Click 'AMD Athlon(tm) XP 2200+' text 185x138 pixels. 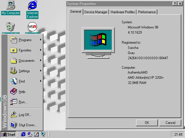pyautogui.click(x=146, y=78)
